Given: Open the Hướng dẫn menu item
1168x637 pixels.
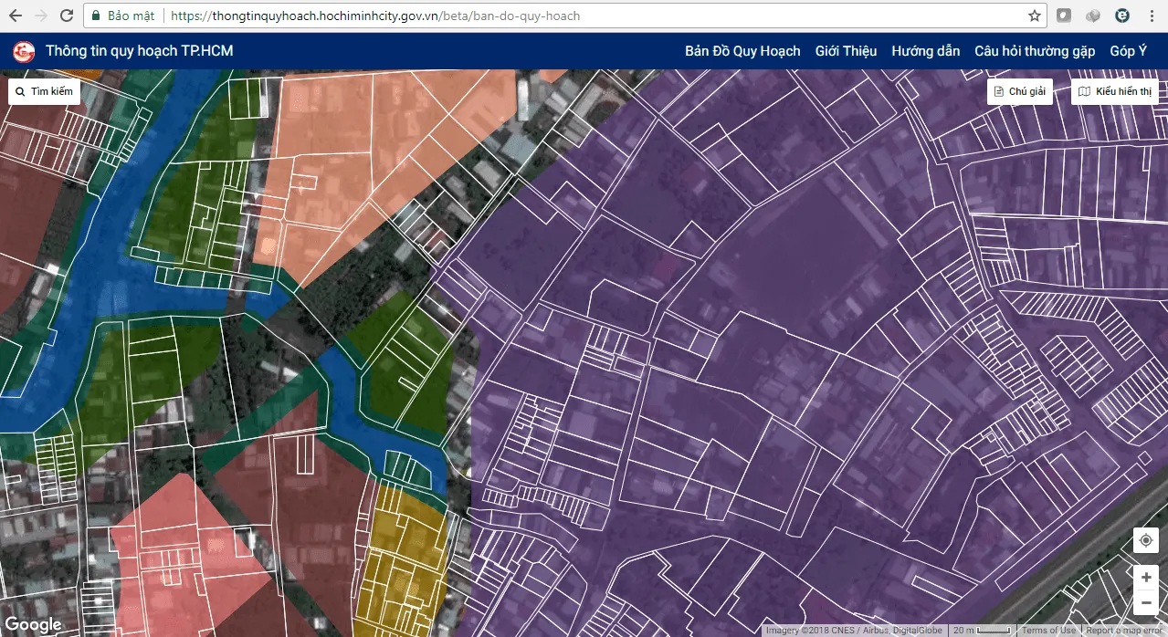Looking at the screenshot, I should click(x=925, y=51).
